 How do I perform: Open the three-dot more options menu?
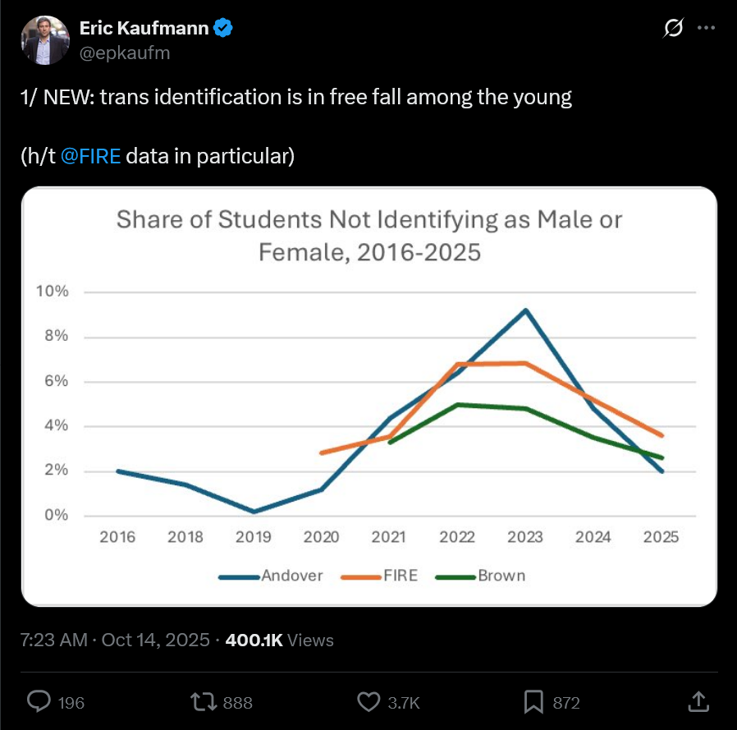click(706, 28)
